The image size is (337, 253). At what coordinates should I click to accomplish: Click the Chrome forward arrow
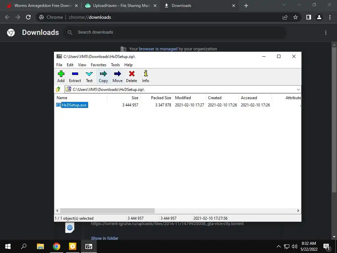pyautogui.click(x=18, y=17)
